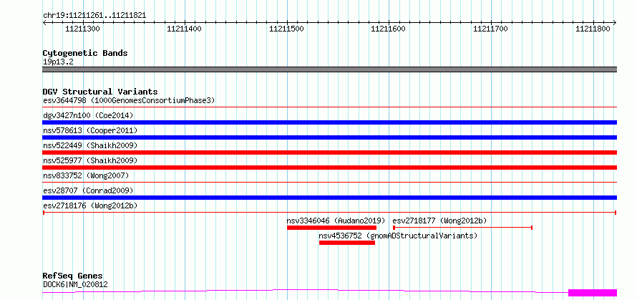Click the nsv3346046 (Audano2019) red bar
This screenshot has height=300, width=637.
pos(331,228)
